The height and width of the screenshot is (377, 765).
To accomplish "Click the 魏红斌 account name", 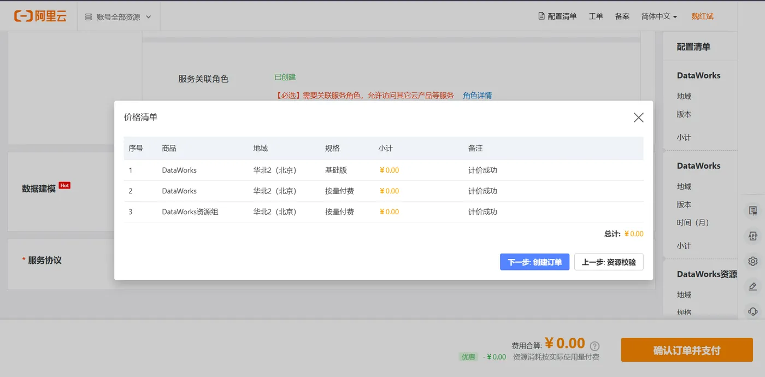I will point(702,16).
